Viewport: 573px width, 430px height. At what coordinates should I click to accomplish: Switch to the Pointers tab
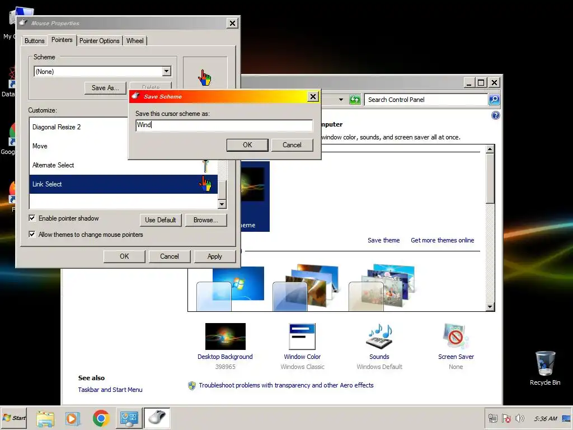click(62, 40)
